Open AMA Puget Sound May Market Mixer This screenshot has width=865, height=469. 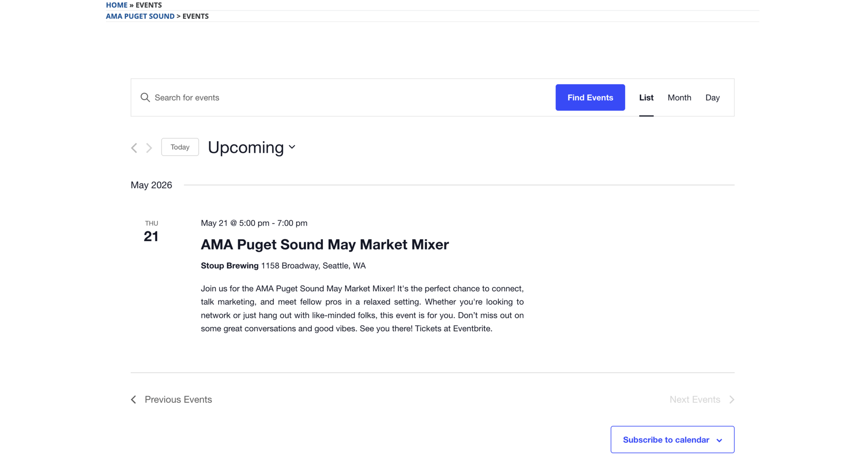tap(324, 244)
